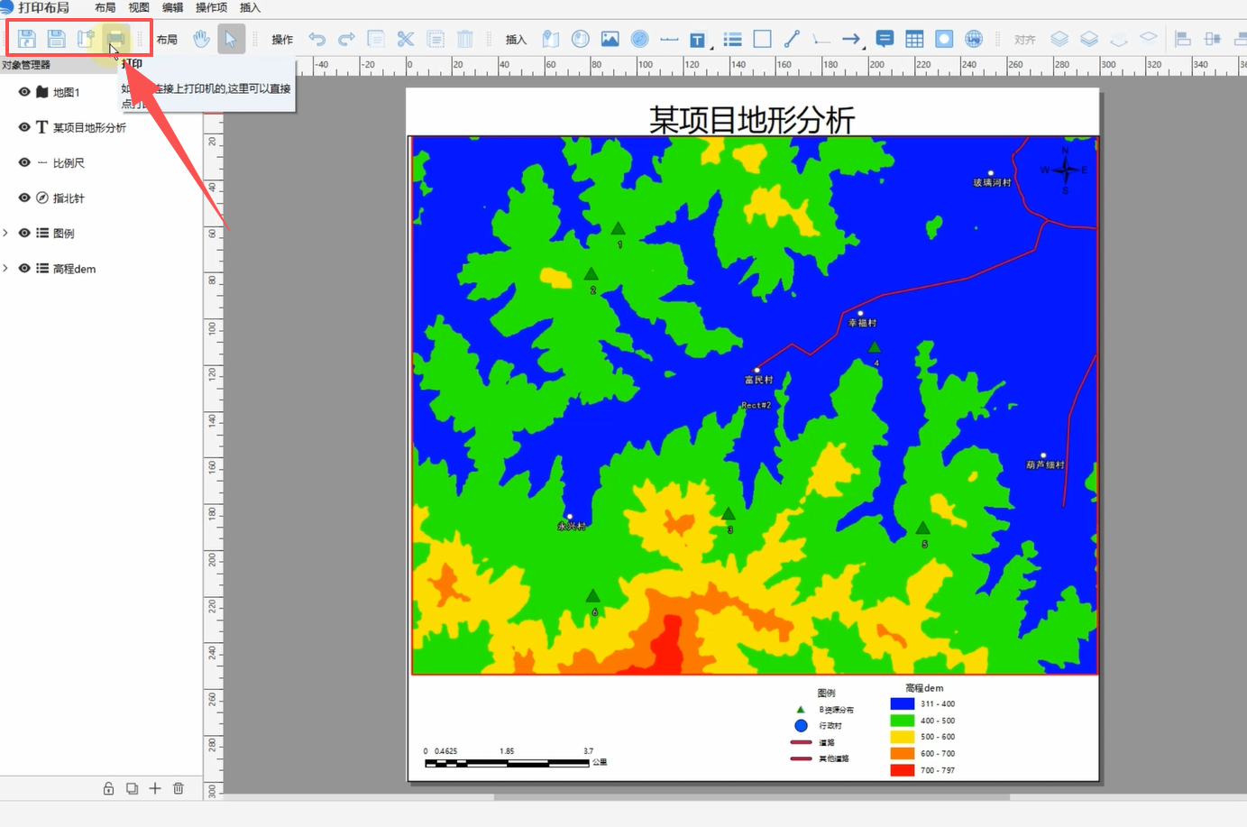Screen dimensions: 1247x827
Task: Click the green 400 - 500 legend swatch
Action: [903, 721]
